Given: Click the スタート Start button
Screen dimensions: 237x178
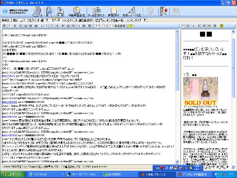Looking at the screenshot, I should pos(12,174).
